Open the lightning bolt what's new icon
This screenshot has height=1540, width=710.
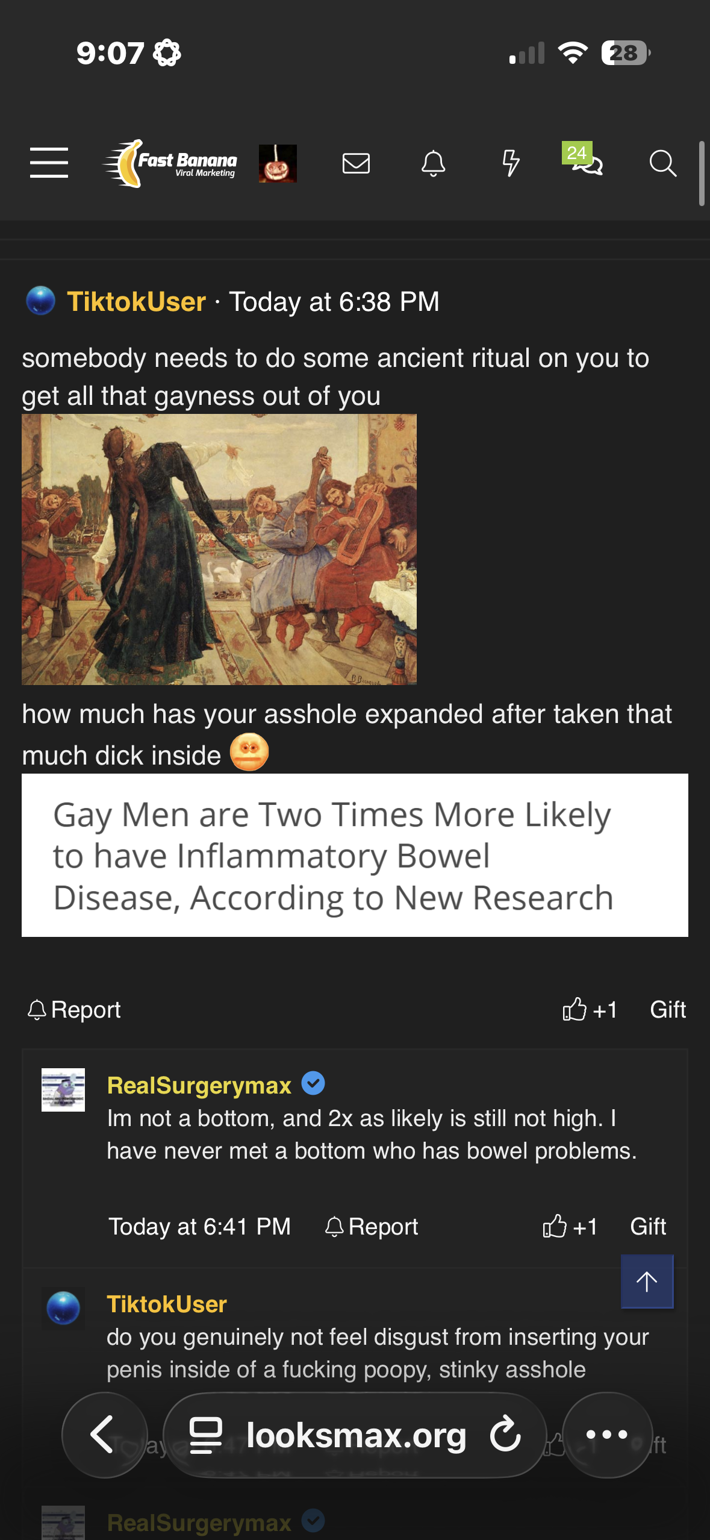point(511,163)
